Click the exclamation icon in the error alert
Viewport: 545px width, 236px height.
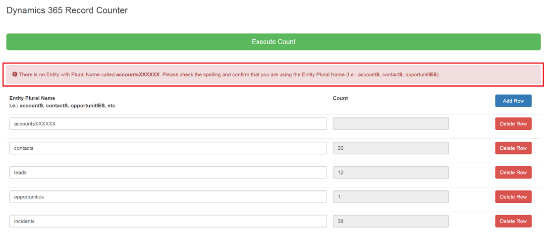(x=15, y=74)
